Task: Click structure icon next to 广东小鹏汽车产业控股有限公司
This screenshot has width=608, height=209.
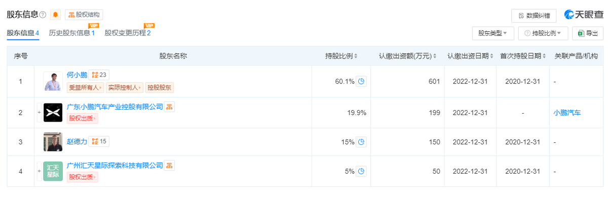Action: click(x=170, y=107)
